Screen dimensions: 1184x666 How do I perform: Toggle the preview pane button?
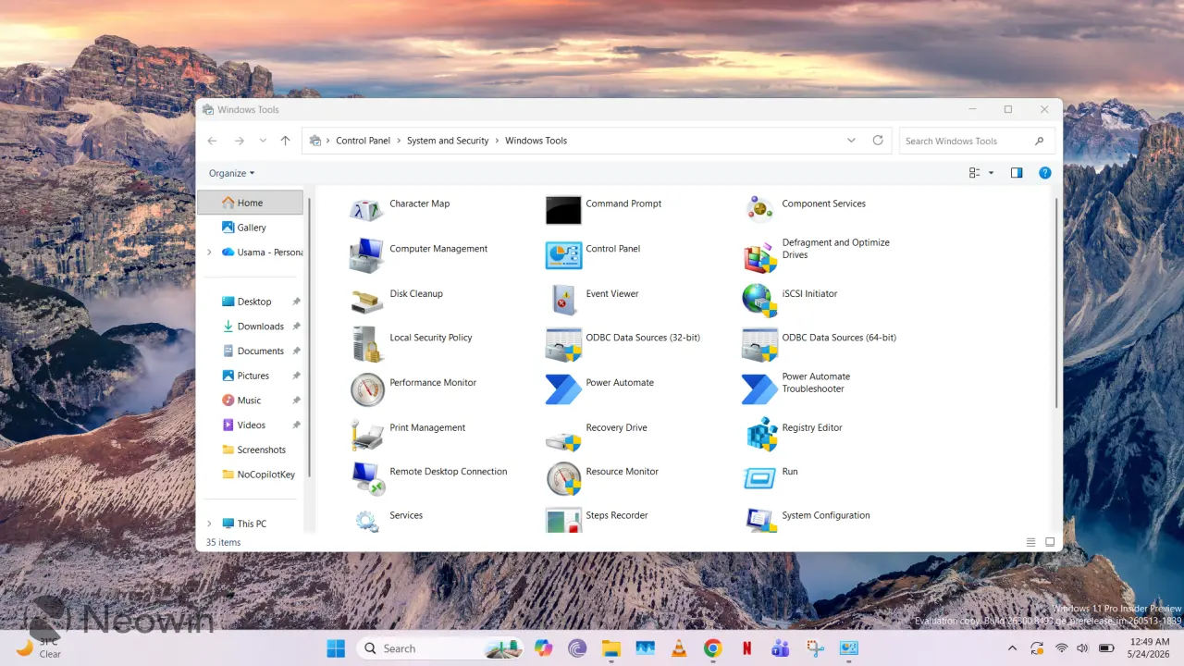click(1017, 173)
